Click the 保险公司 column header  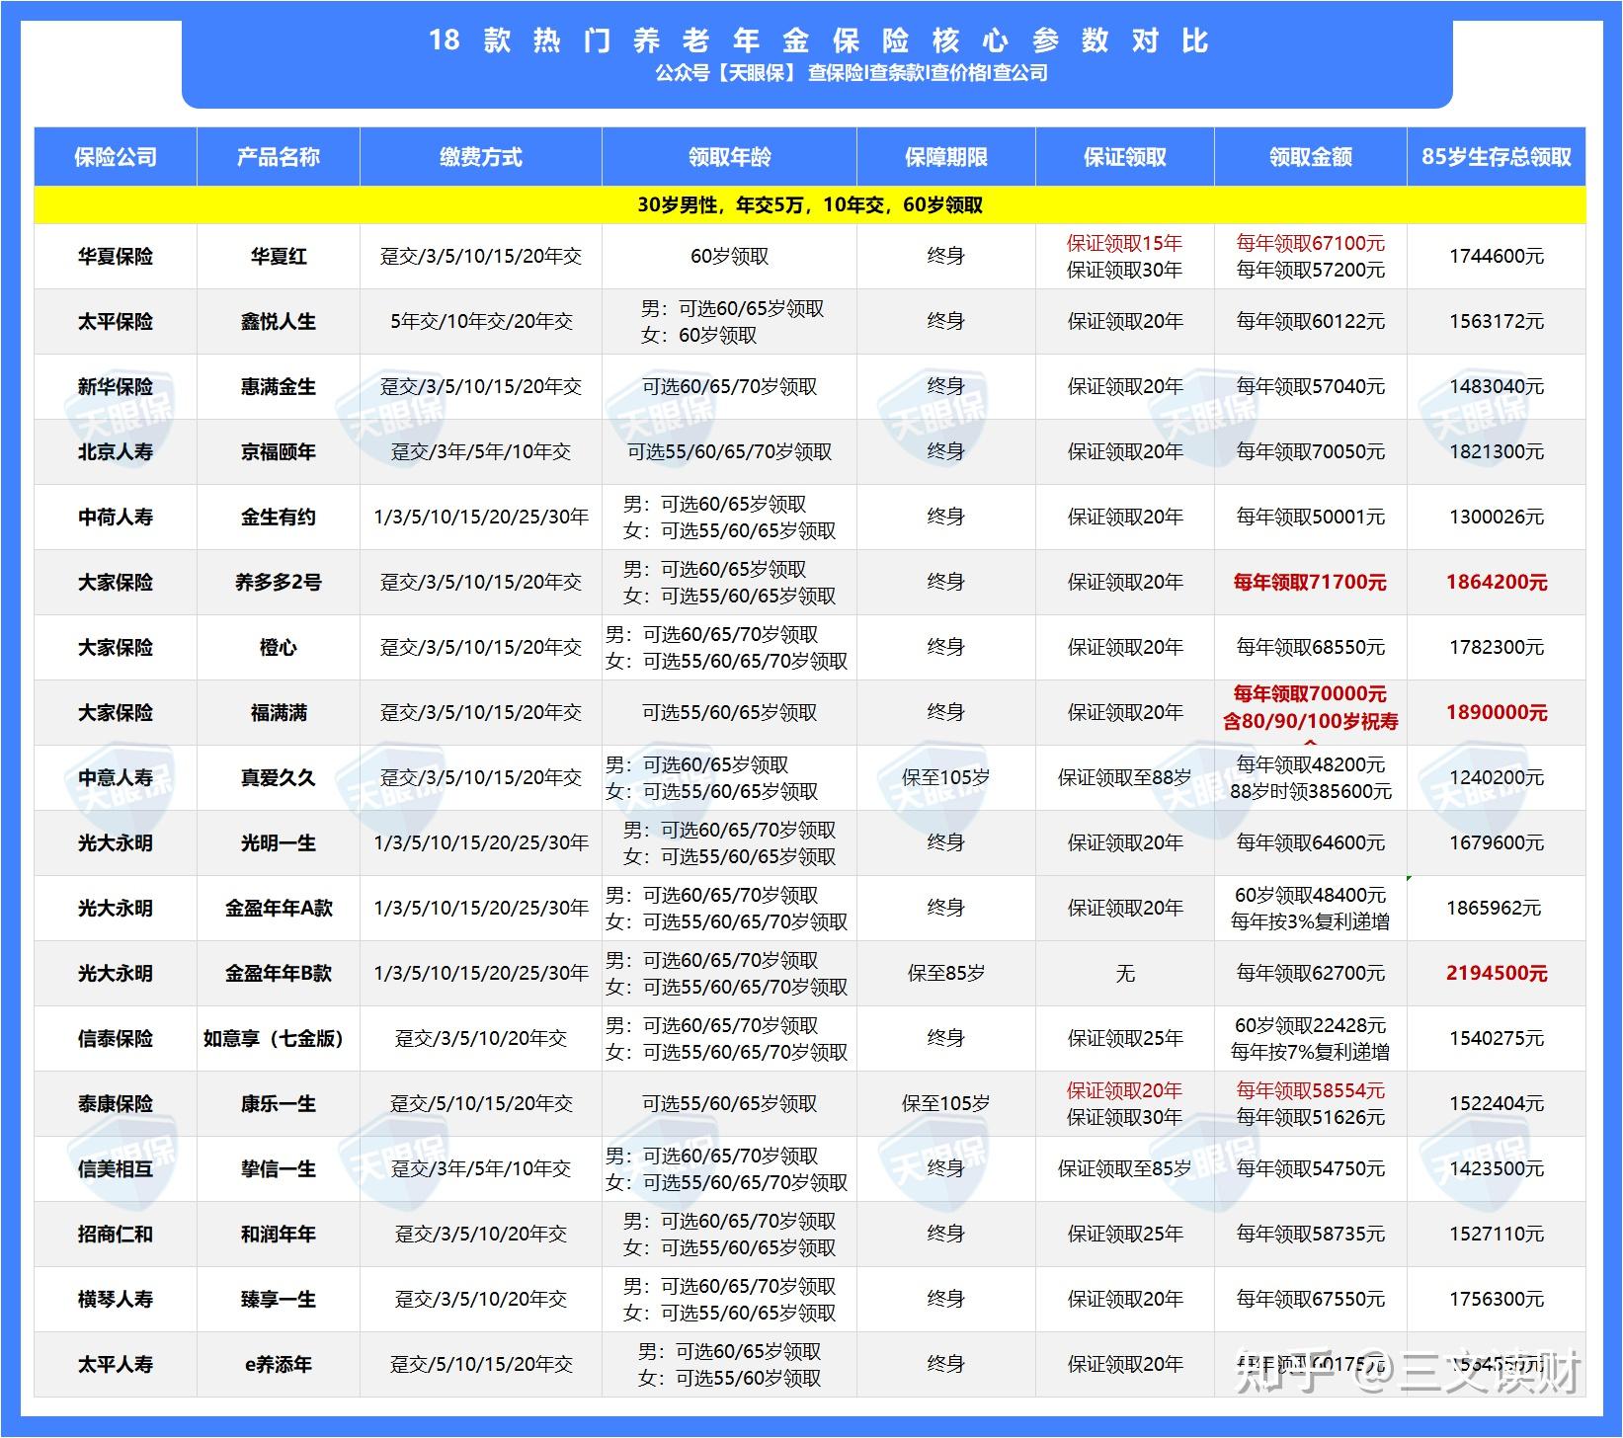[x=116, y=157]
